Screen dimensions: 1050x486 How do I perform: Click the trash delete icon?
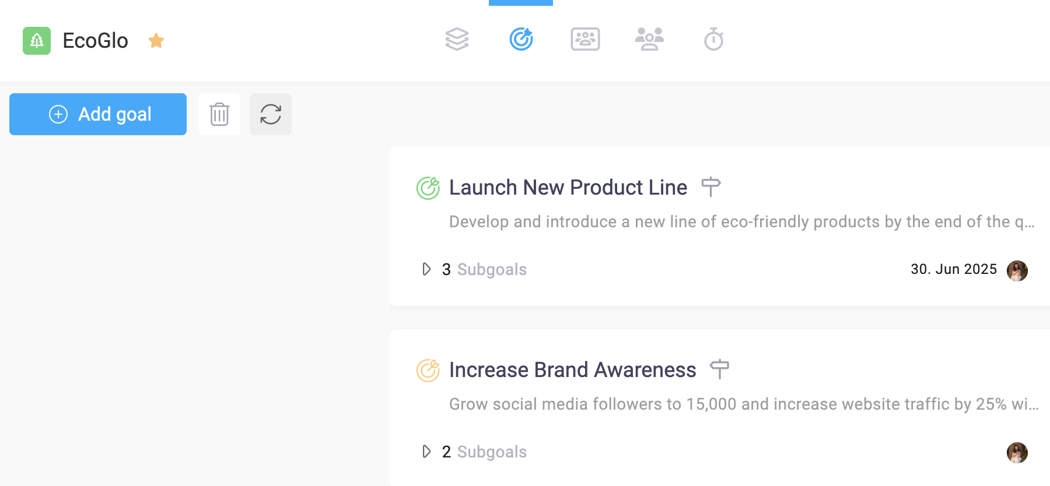219,114
